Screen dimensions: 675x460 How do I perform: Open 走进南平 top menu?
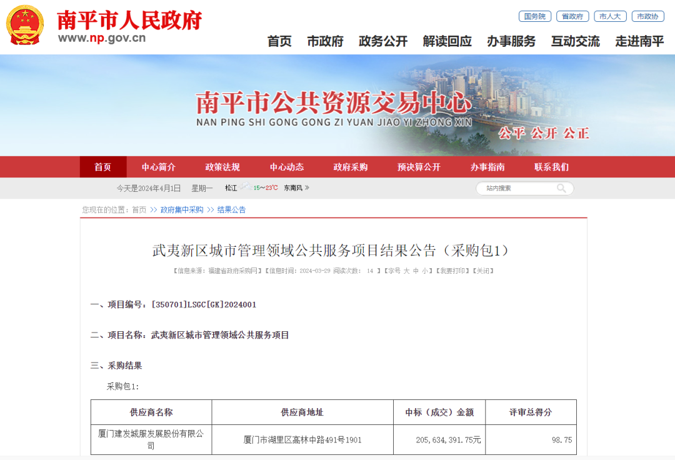tap(640, 41)
